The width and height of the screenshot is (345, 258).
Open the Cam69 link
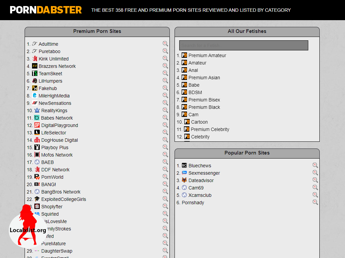click(x=196, y=188)
